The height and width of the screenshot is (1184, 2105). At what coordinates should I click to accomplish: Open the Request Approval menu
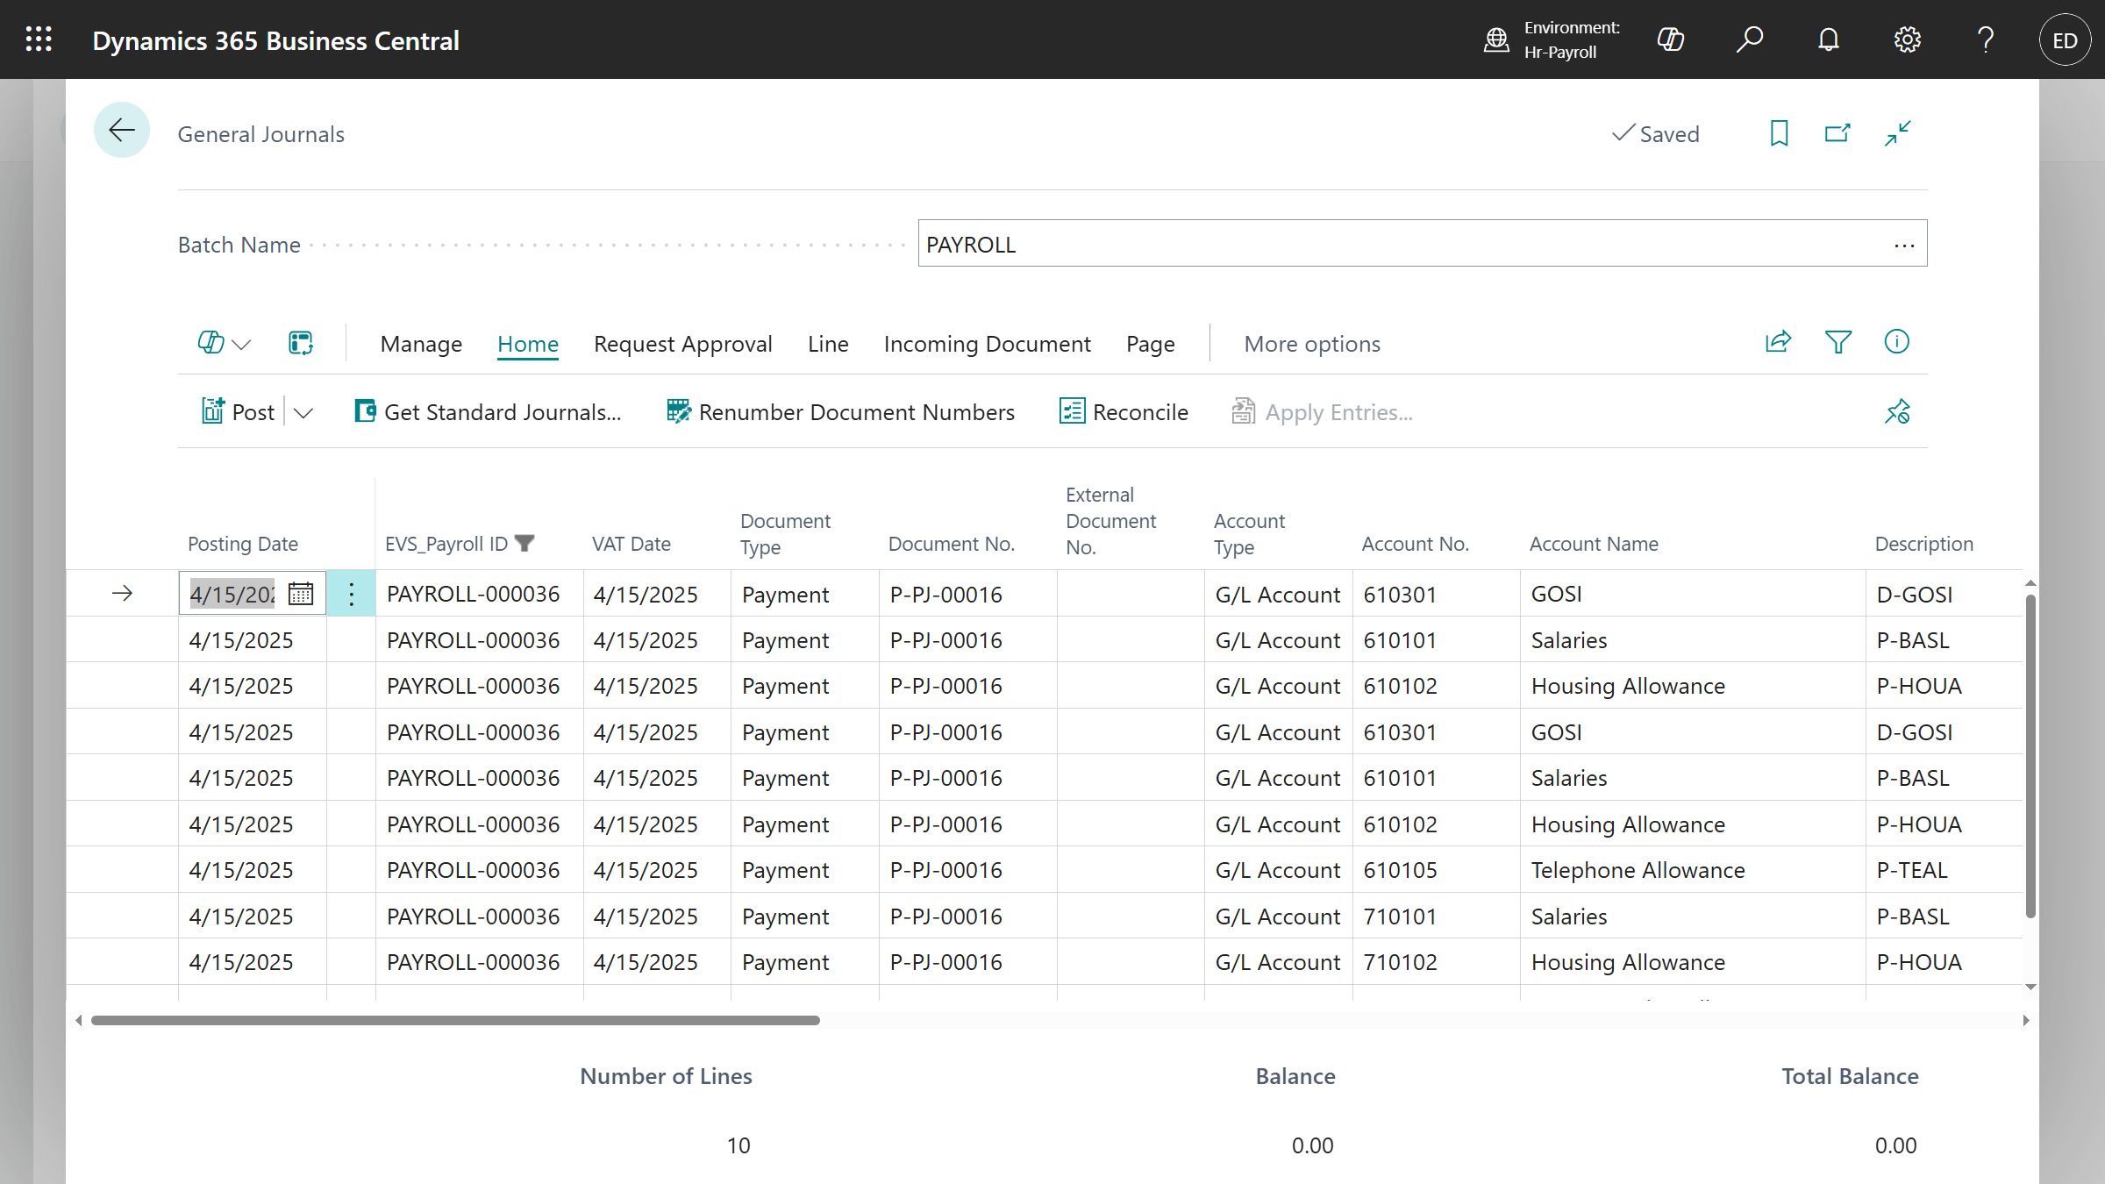682,344
